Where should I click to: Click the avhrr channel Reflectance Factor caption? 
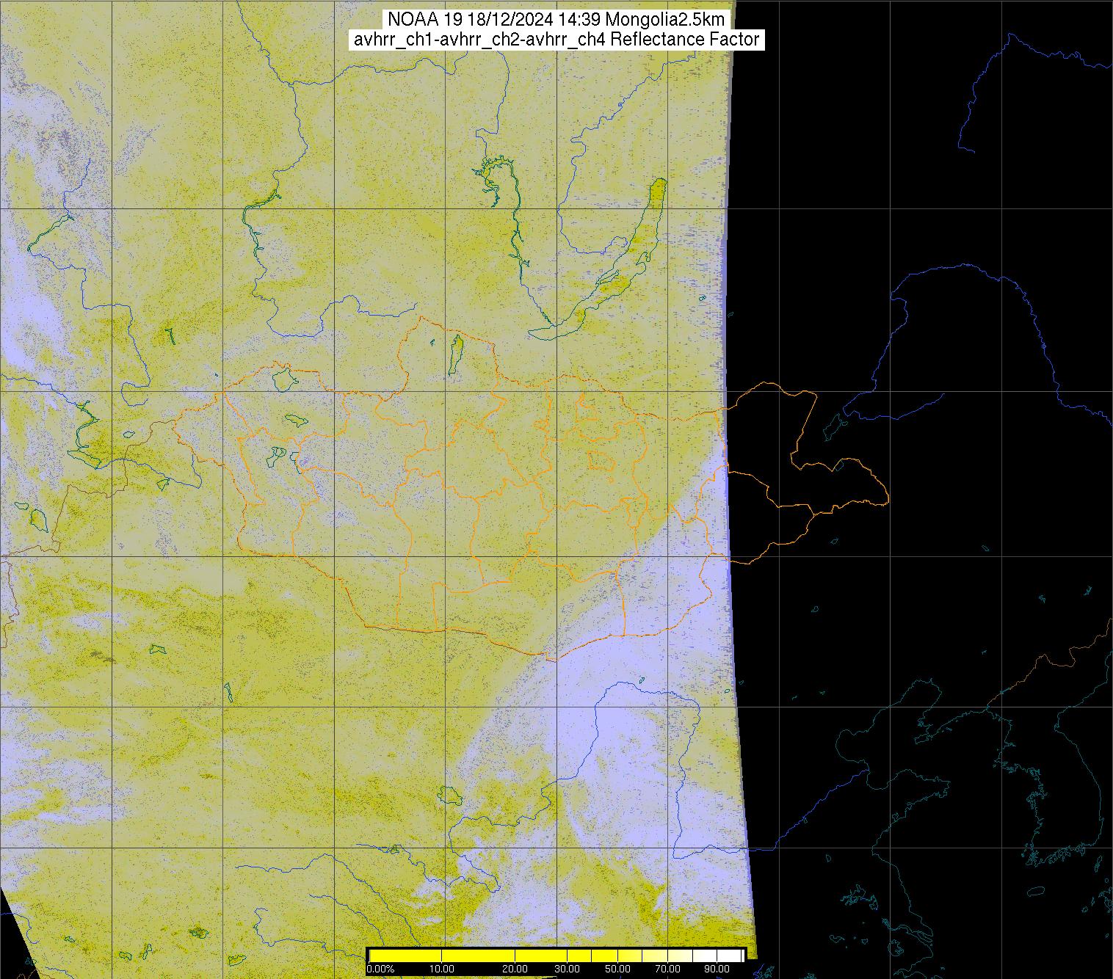coord(556,40)
